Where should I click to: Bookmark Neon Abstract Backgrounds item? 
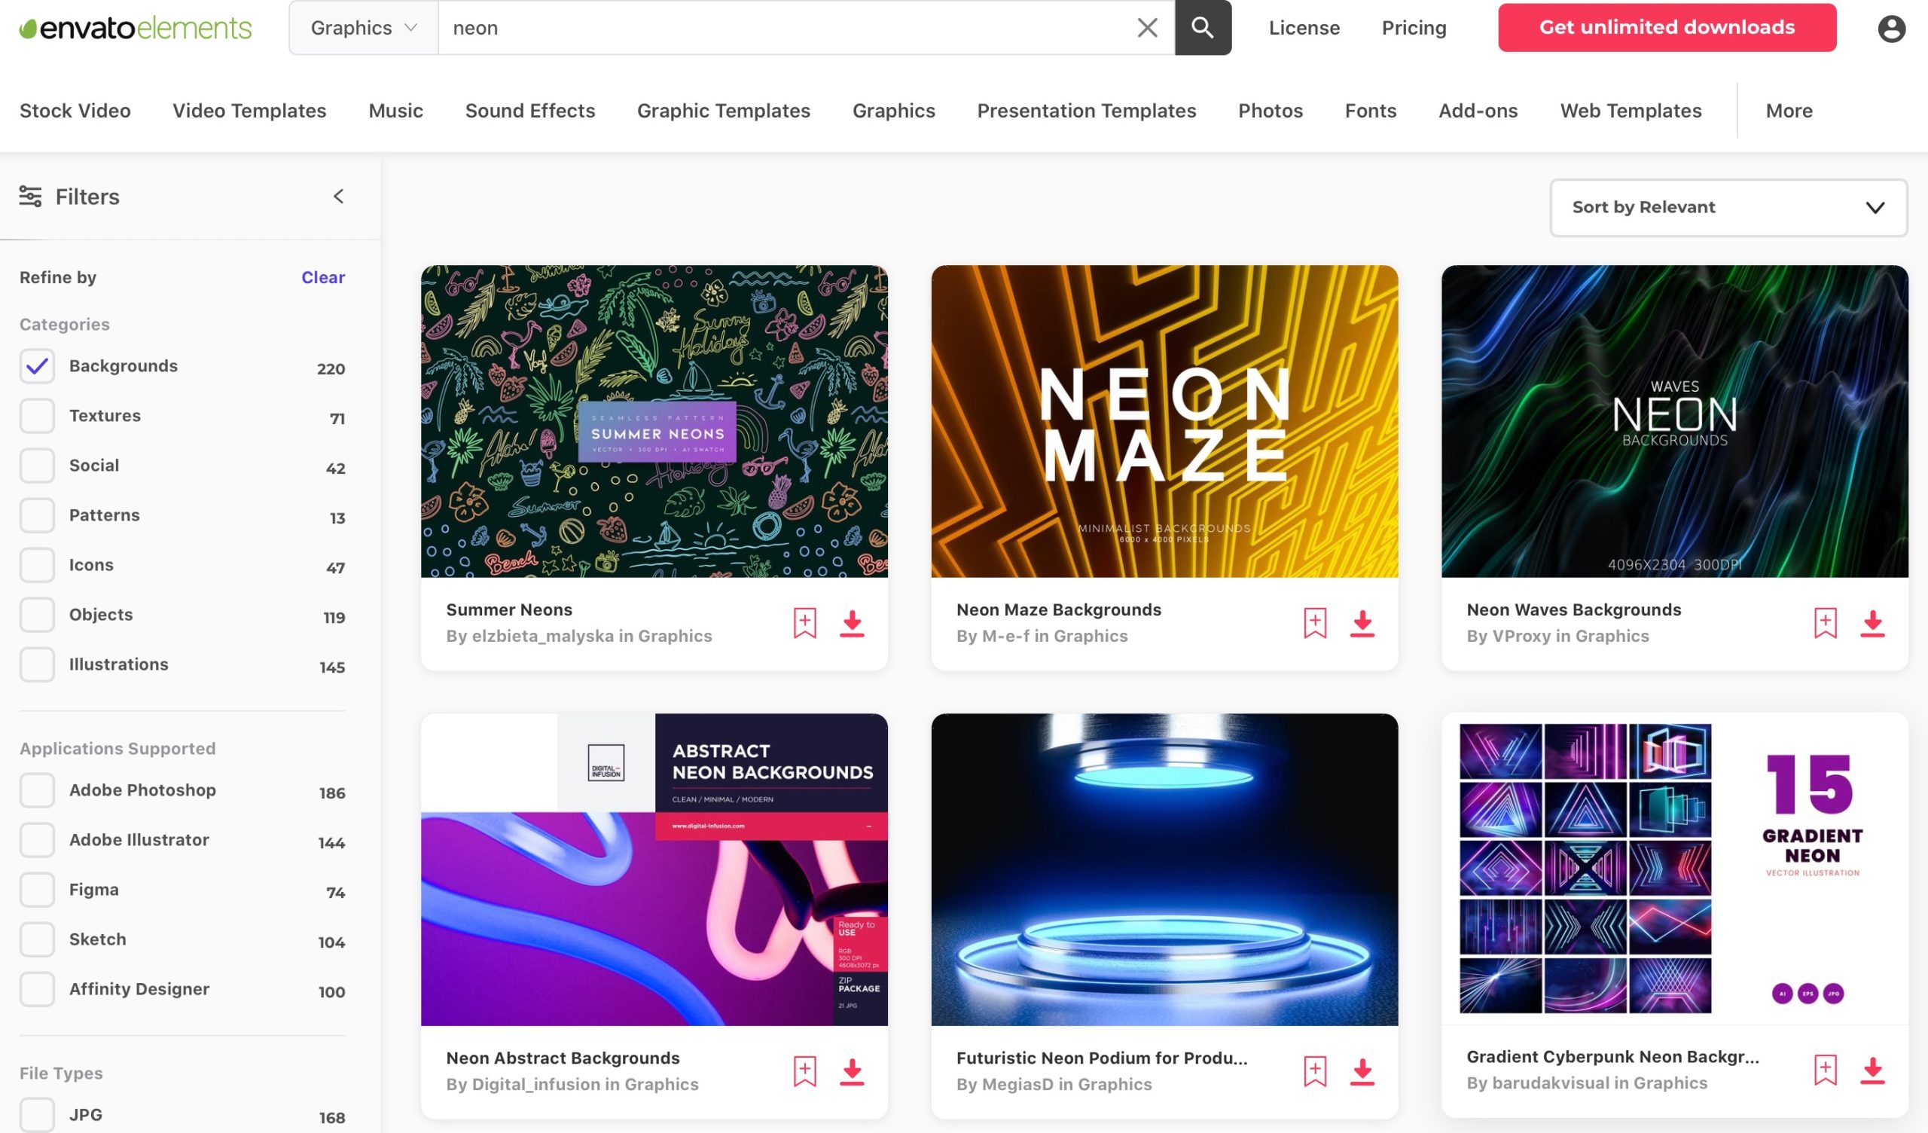pyautogui.click(x=804, y=1071)
